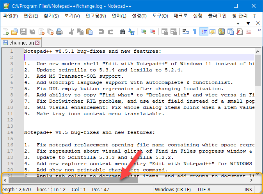Screen dimensions: 263x194
Task: Open Find with binoculars icon
Action: pos(122,32)
